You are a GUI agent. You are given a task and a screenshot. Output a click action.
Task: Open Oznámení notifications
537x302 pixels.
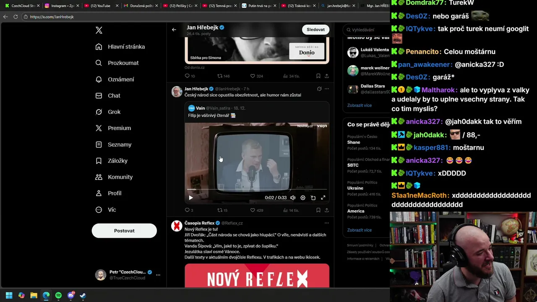pyautogui.click(x=115, y=79)
